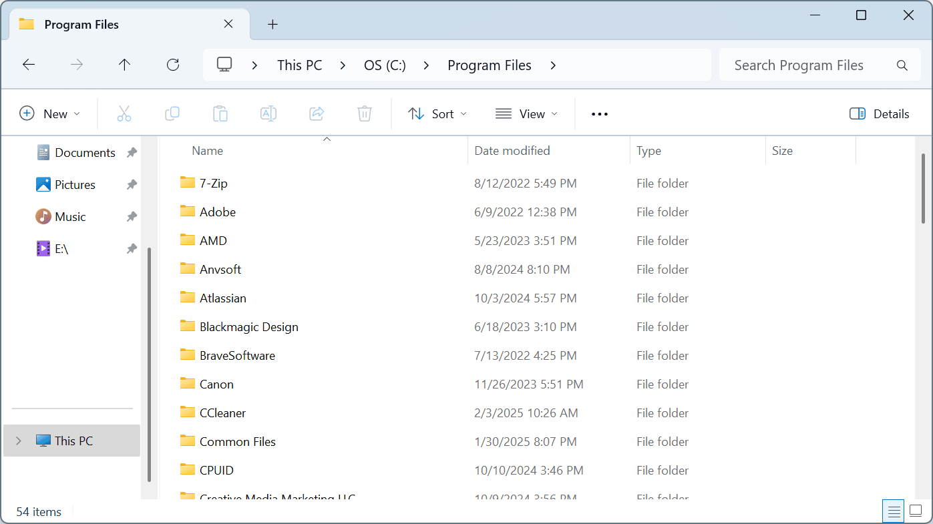Click the Share icon in toolbar
The image size is (933, 524).
tap(317, 113)
